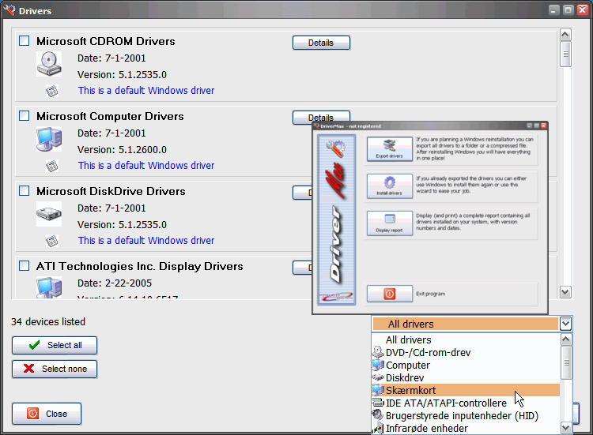Click the DVD-/Cd-rom-drev disc icon in the list
The width and height of the screenshot is (593, 435).
tap(378, 352)
